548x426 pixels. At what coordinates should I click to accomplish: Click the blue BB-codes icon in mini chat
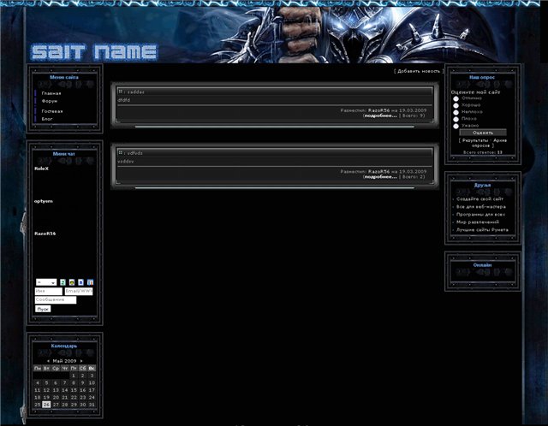(x=80, y=282)
